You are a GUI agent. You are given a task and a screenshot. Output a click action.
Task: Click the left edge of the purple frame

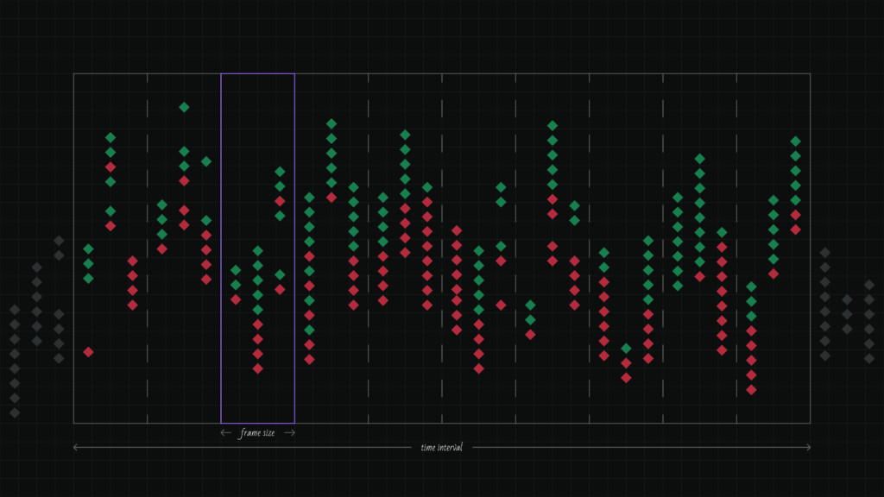[x=222, y=248]
